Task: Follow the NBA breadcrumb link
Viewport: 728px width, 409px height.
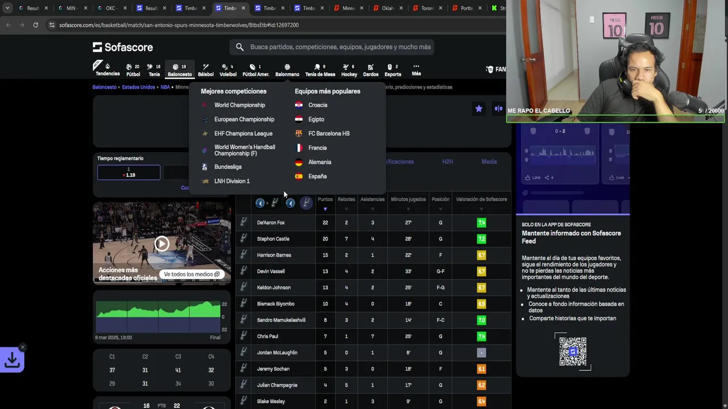Action: click(x=165, y=87)
